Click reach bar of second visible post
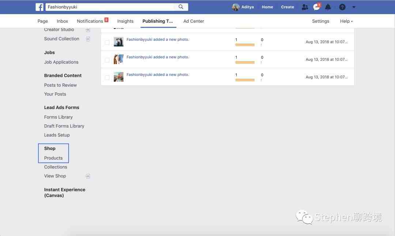Screen dimensions: 395x236 pyautogui.click(x=245, y=63)
